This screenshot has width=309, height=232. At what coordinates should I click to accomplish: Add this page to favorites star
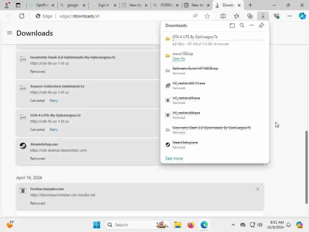point(207,16)
